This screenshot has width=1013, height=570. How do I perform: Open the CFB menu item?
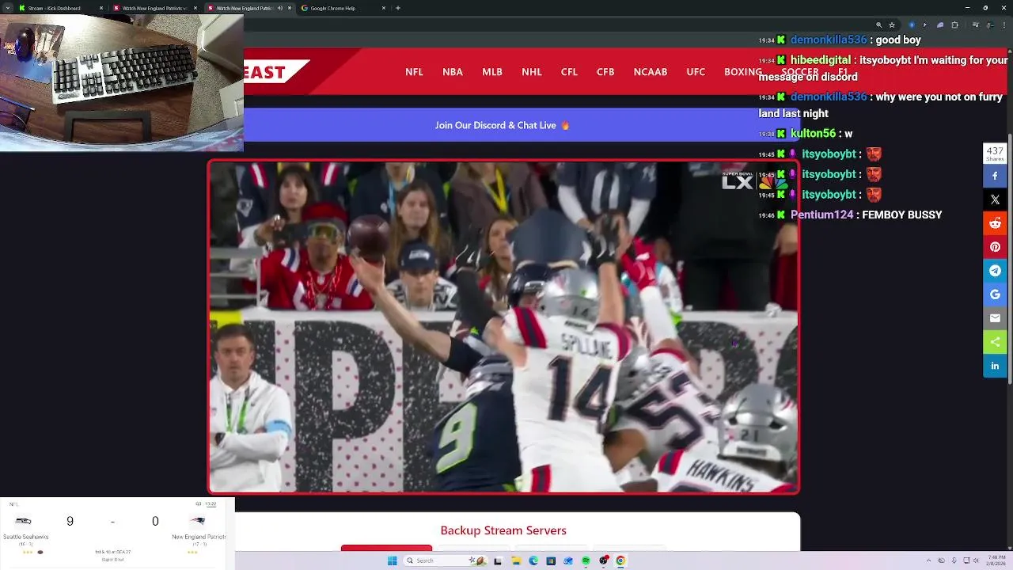[x=605, y=72]
